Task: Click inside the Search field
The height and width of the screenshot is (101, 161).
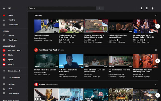Action: 62,8
